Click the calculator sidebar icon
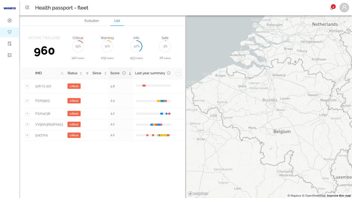 tap(9, 55)
